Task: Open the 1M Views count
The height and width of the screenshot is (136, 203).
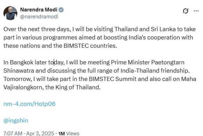Action: (69, 133)
